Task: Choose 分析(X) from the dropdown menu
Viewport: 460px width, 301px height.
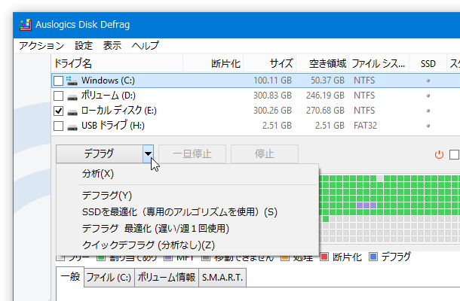Action: point(188,174)
